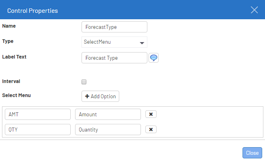Click the Type dropdown arrow

click(x=142, y=43)
